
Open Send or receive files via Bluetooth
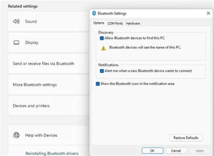43,63
